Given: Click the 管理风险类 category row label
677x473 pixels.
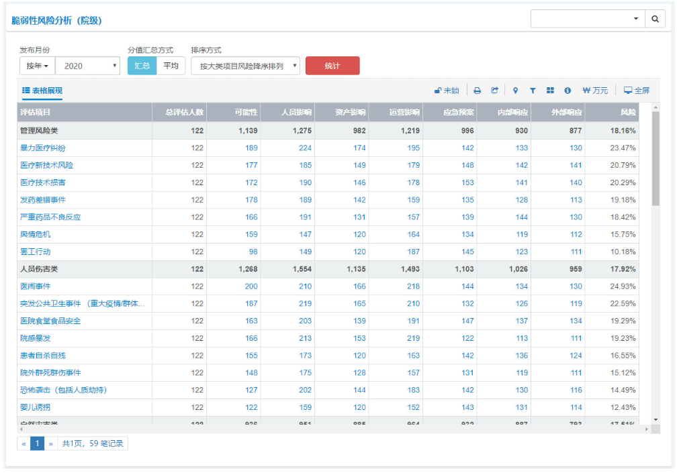Looking at the screenshot, I should pyautogui.click(x=39, y=131).
